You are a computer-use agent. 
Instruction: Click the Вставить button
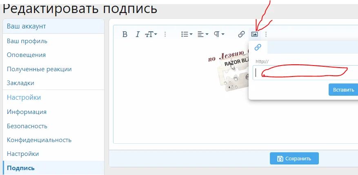point(343,90)
